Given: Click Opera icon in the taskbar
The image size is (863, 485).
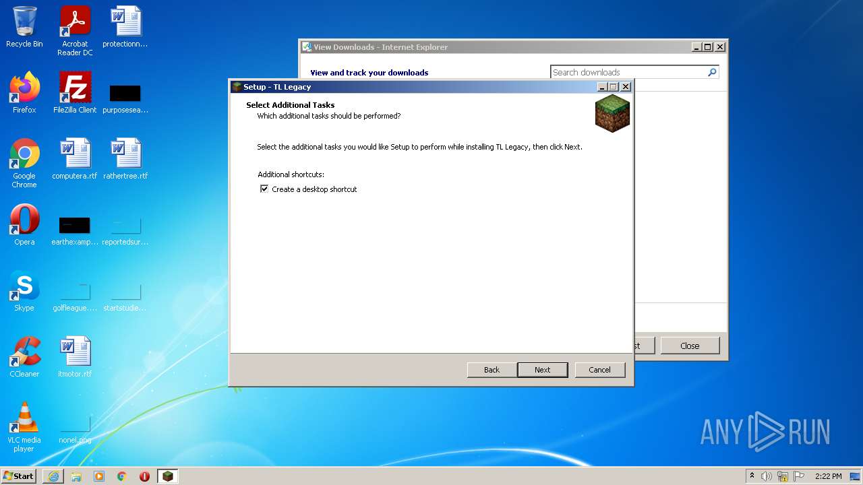Looking at the screenshot, I should click(145, 476).
